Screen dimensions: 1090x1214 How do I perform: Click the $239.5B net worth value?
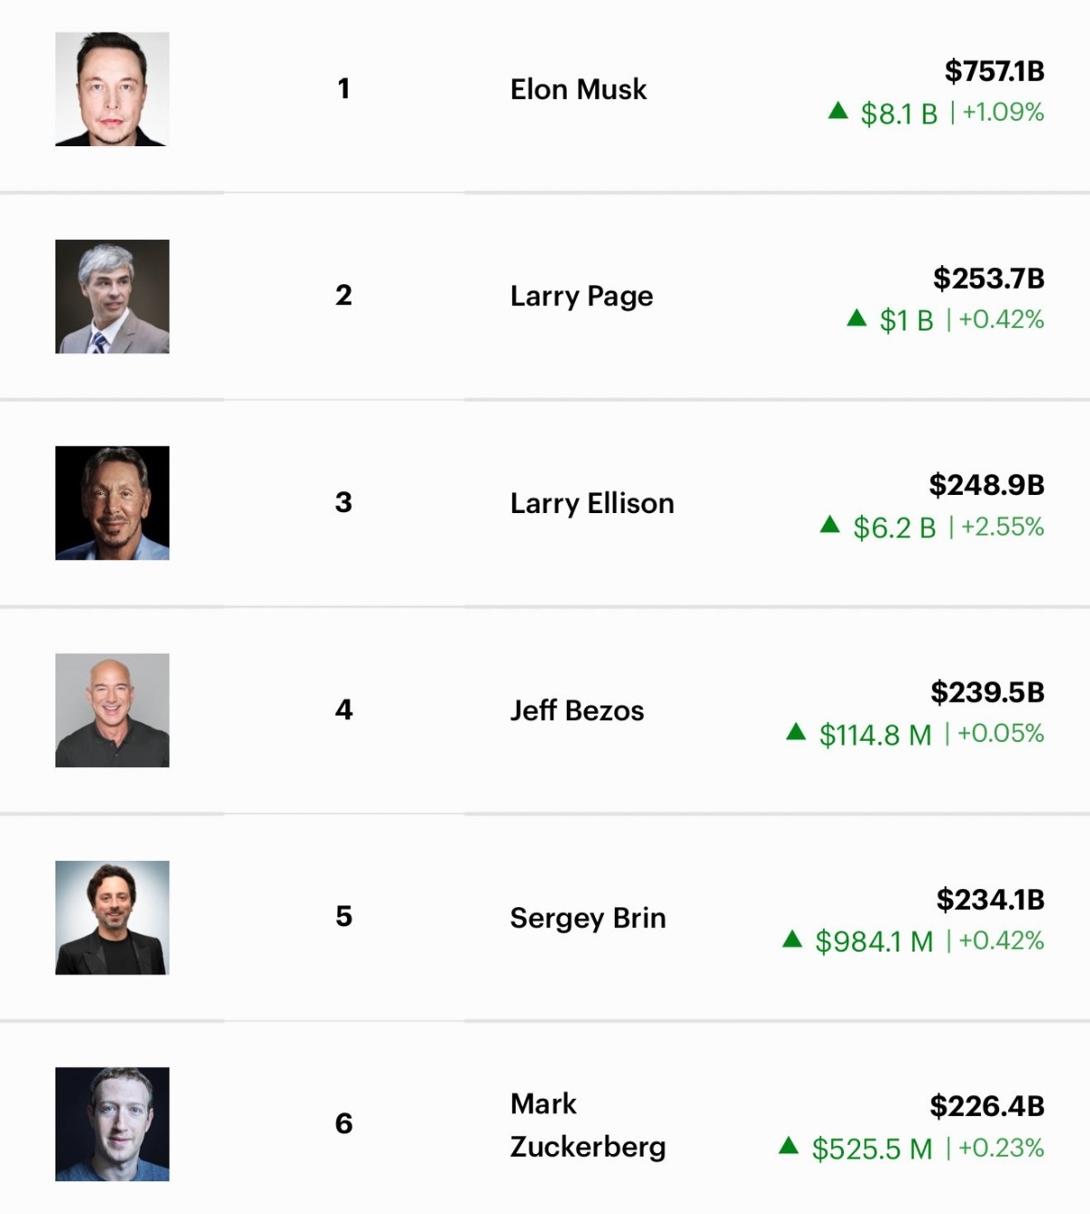pos(987,692)
